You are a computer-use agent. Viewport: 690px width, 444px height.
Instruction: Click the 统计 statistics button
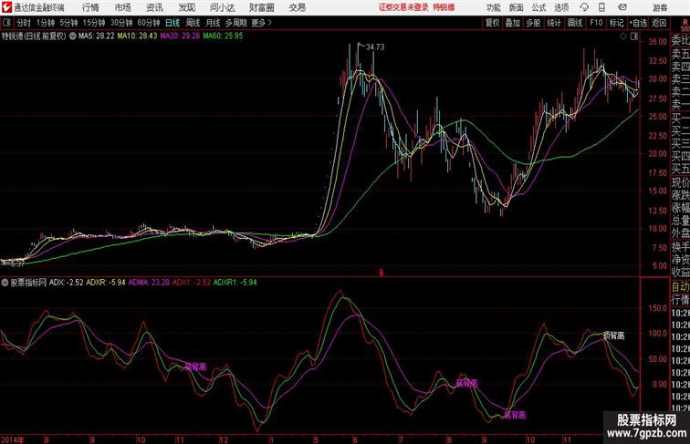tap(554, 23)
